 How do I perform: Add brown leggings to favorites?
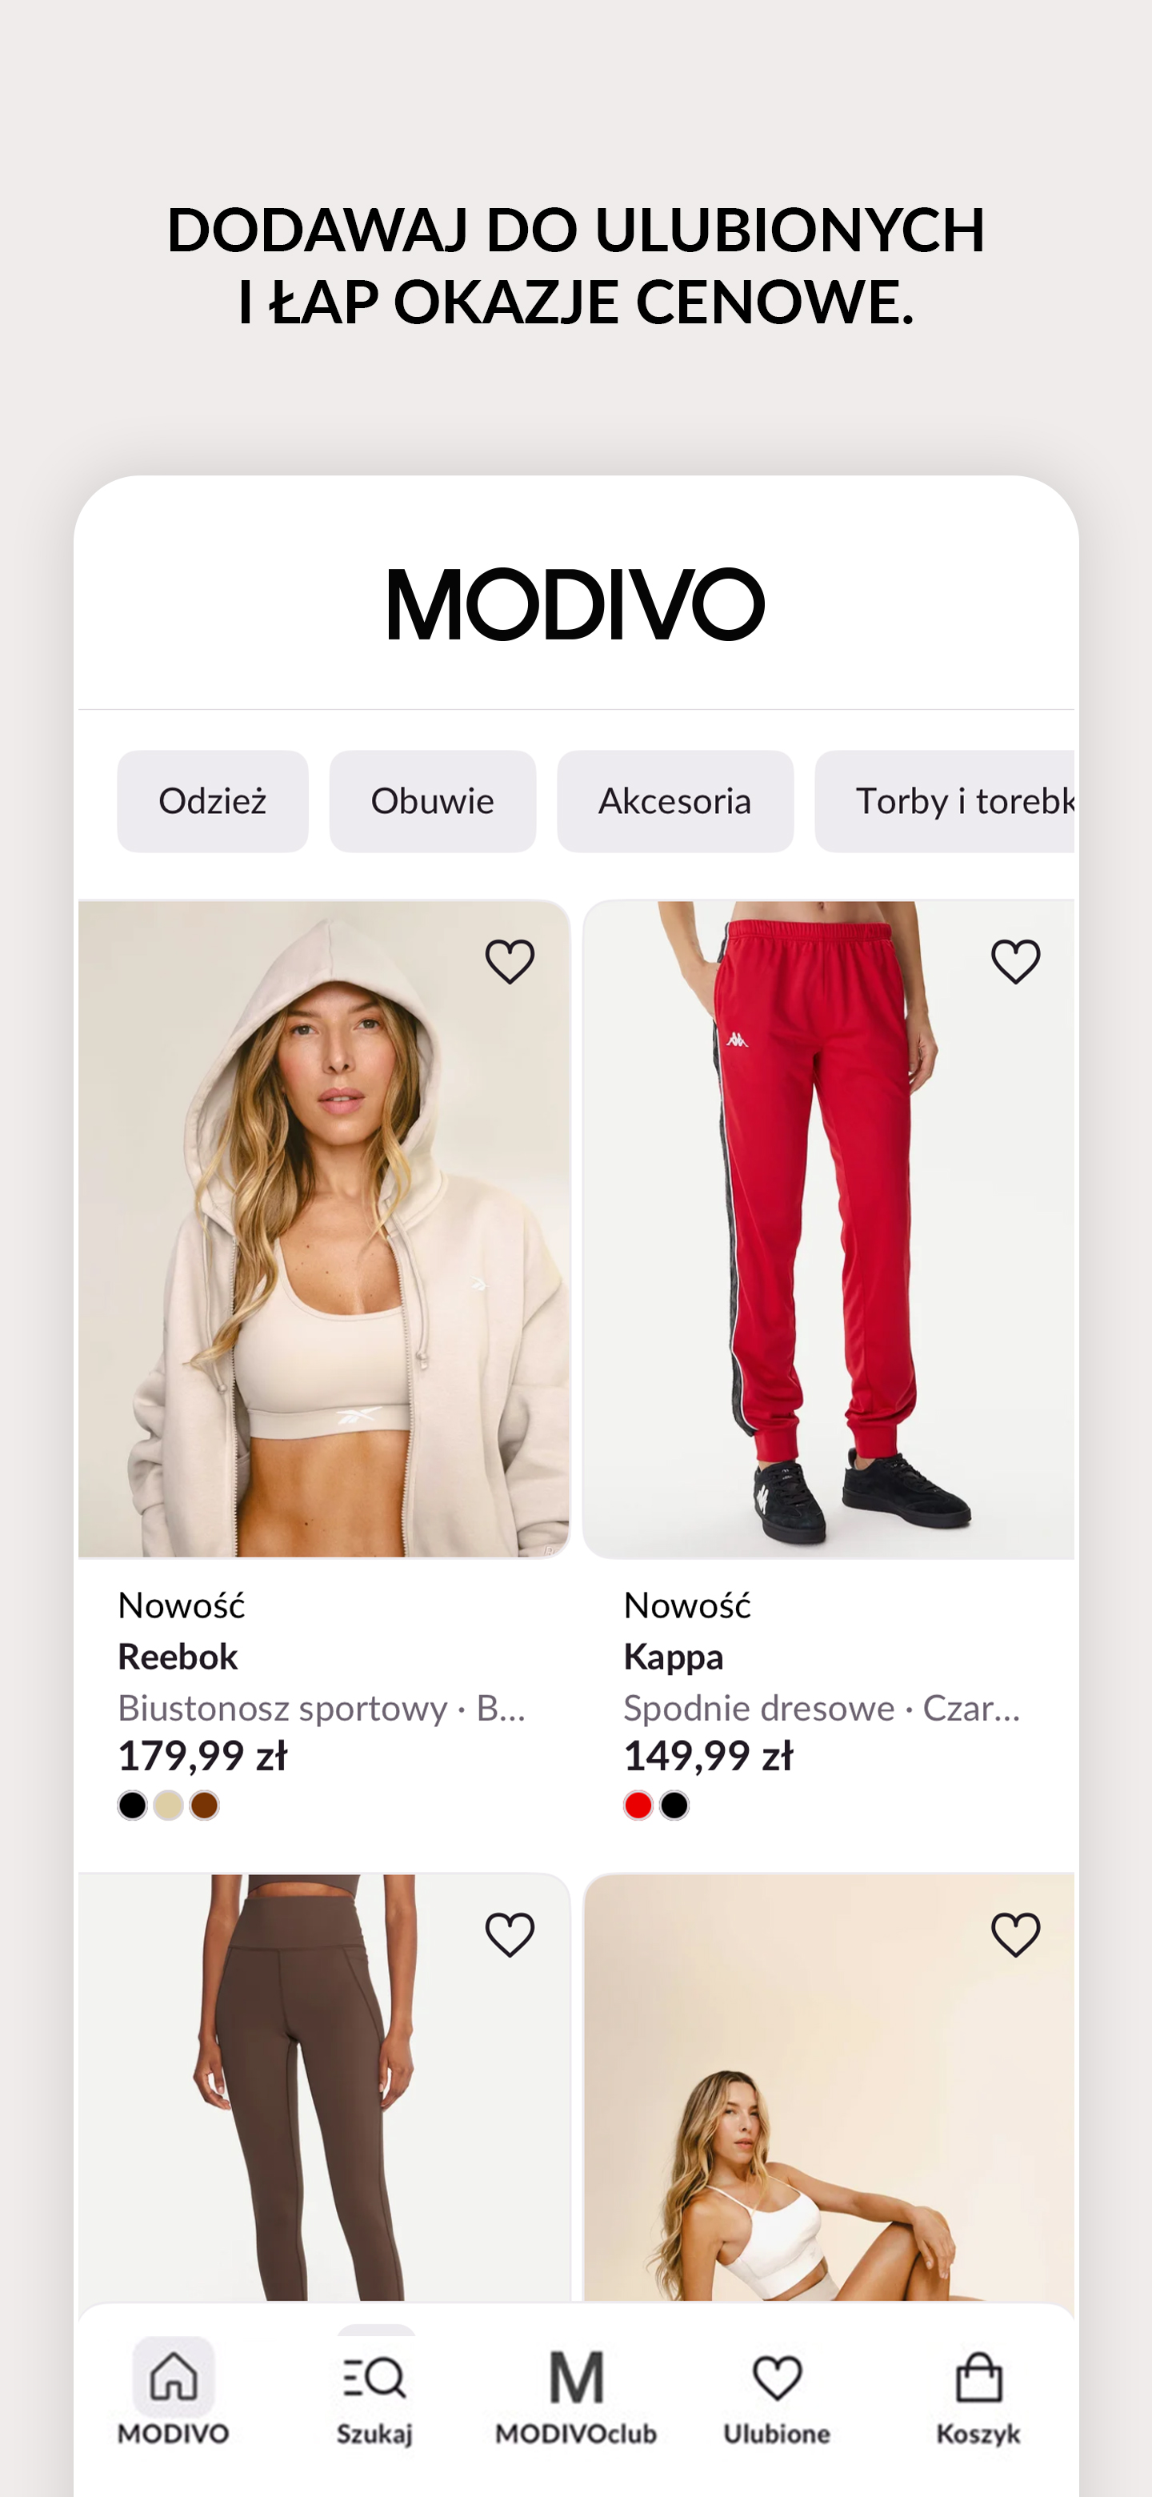tap(510, 1935)
